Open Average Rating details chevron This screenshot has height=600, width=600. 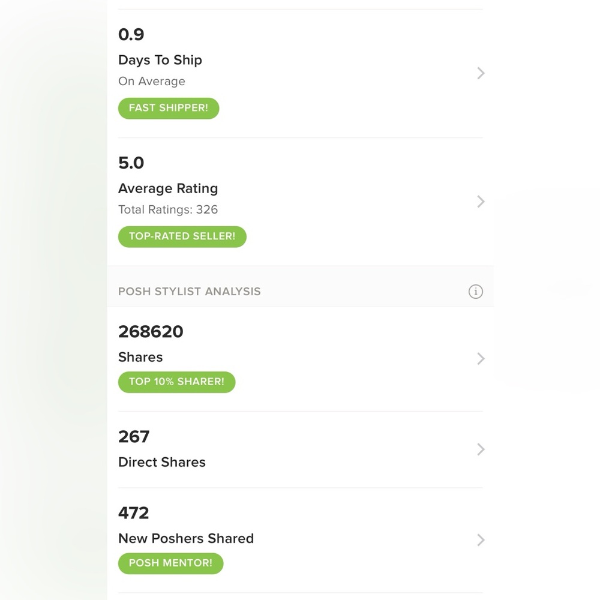tap(481, 202)
